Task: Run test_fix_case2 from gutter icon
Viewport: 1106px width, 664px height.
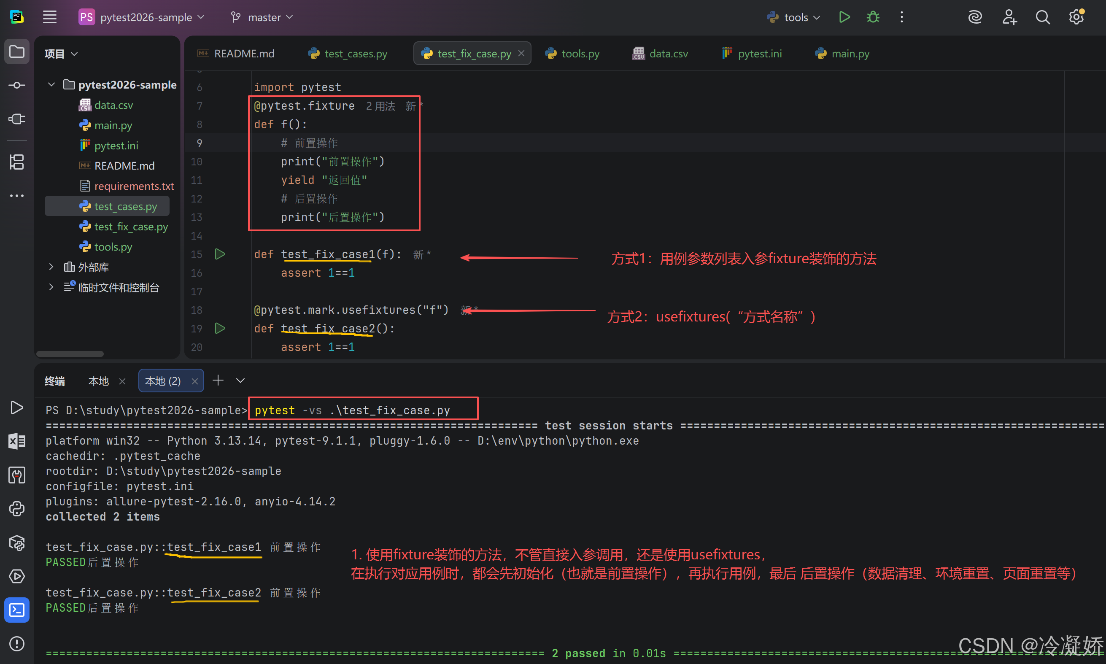Action: pos(220,329)
